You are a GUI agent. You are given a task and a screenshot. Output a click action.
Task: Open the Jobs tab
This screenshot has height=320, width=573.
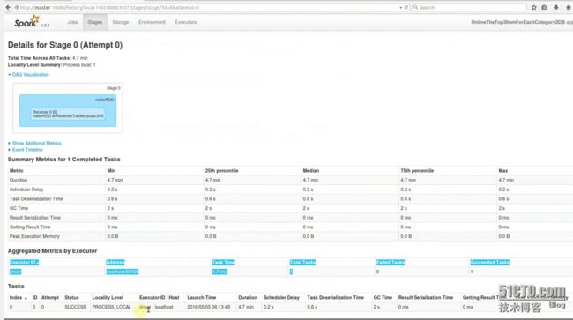pos(72,22)
